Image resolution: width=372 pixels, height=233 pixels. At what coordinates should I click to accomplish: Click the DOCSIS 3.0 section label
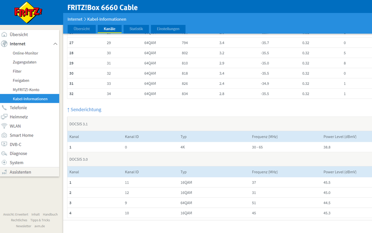[x=79, y=159]
